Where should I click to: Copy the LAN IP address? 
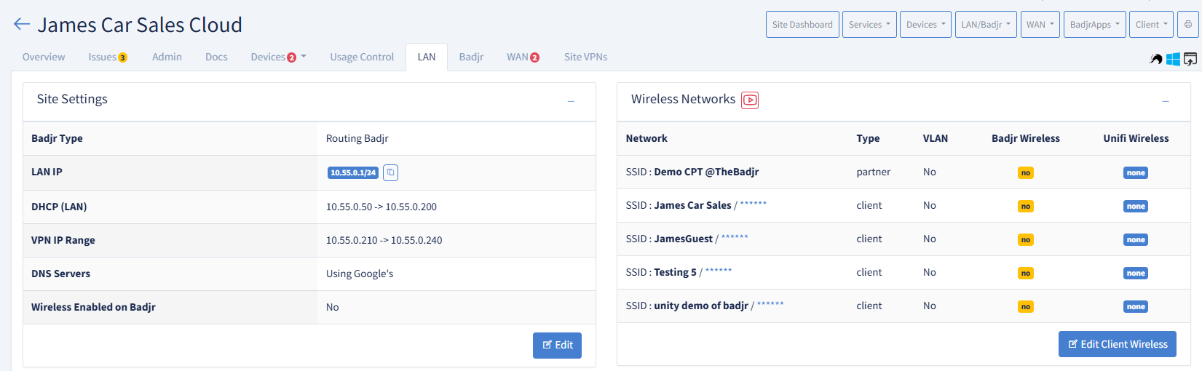click(390, 172)
